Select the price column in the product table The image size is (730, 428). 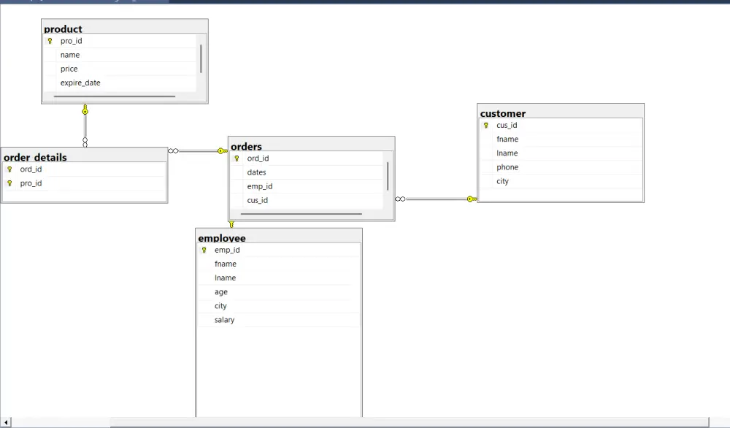(x=69, y=69)
